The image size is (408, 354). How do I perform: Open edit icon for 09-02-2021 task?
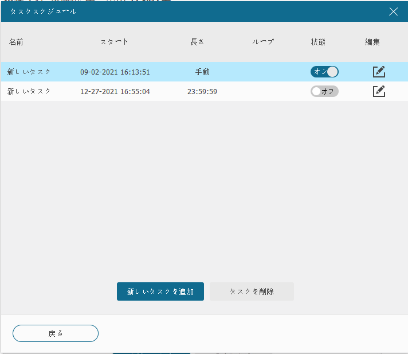pyautogui.click(x=379, y=72)
